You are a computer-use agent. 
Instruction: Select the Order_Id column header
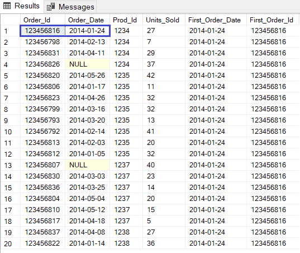tap(42, 20)
